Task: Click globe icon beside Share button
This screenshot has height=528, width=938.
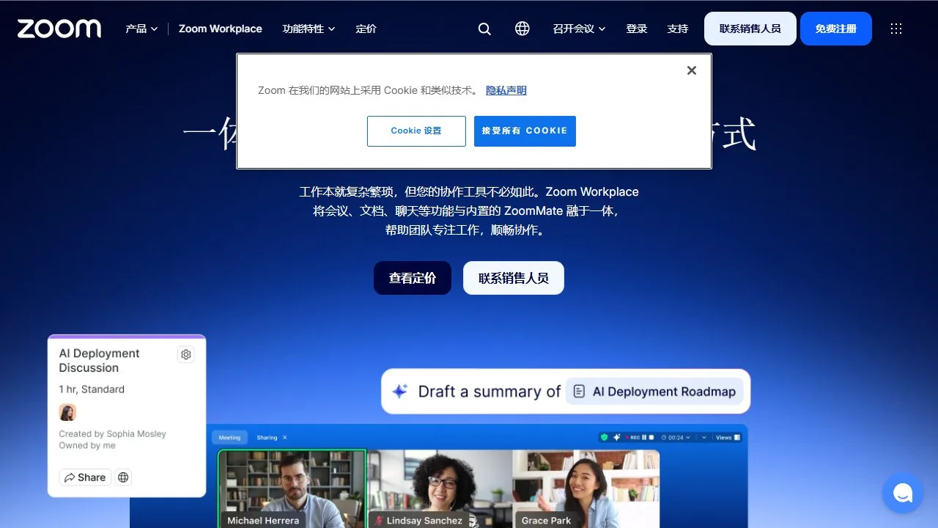Action: pyautogui.click(x=123, y=477)
